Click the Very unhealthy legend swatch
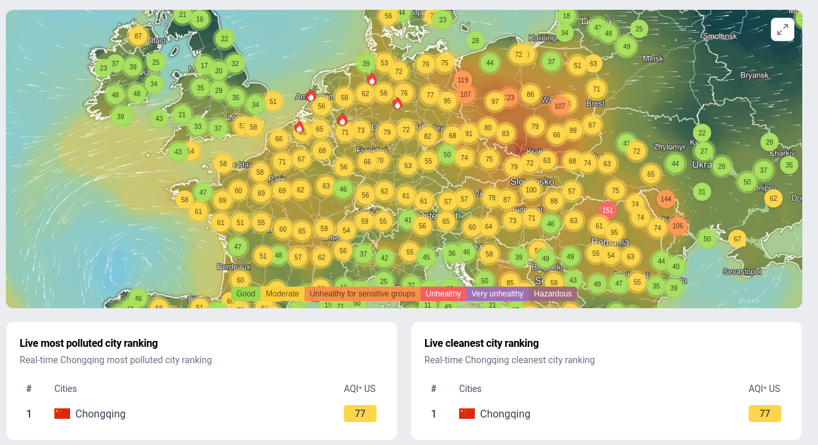This screenshot has height=445, width=818. coord(497,294)
